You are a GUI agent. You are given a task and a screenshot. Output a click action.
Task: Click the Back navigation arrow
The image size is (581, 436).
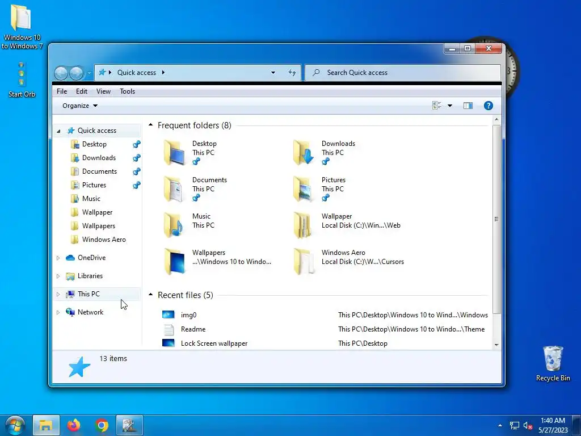point(61,73)
